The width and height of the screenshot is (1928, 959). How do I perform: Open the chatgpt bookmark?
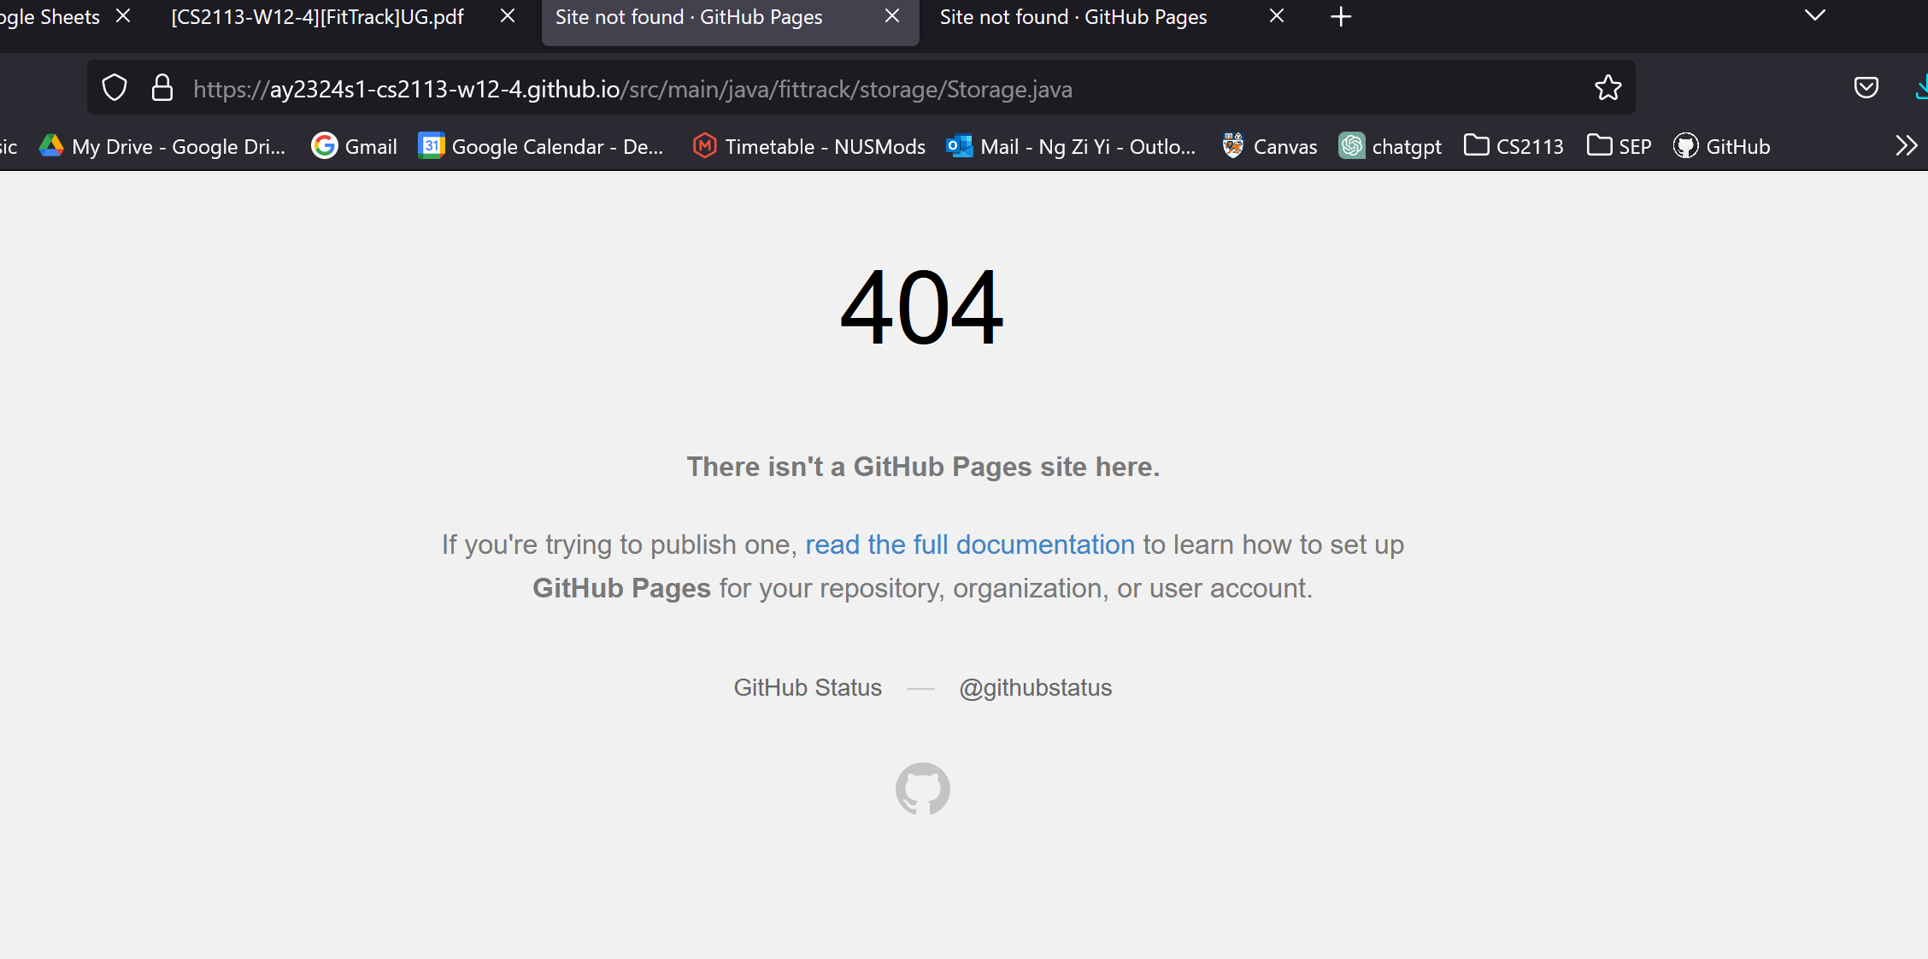[1390, 146]
